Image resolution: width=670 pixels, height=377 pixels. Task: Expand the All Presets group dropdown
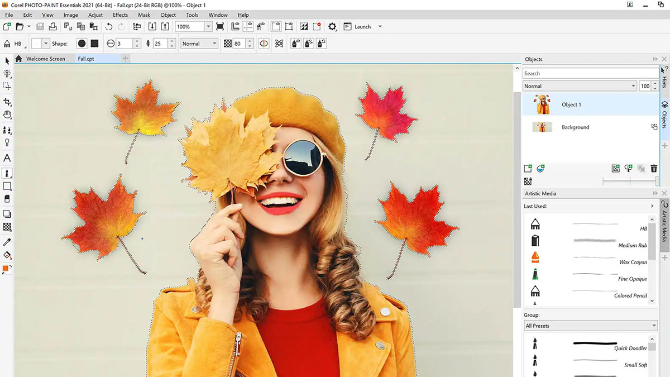coord(590,326)
